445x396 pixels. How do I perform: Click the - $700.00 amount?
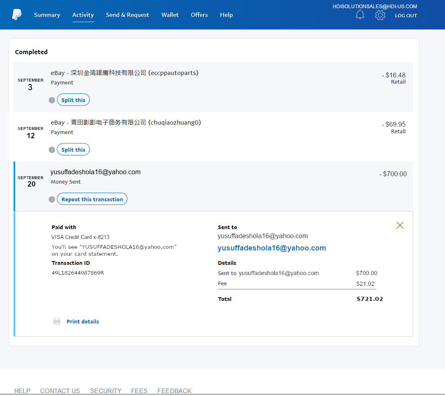coord(393,174)
